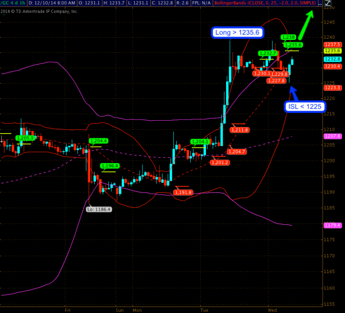Click the green 1,196.4 price bubble
Viewport: 345px width, 313px height.
[110, 166]
